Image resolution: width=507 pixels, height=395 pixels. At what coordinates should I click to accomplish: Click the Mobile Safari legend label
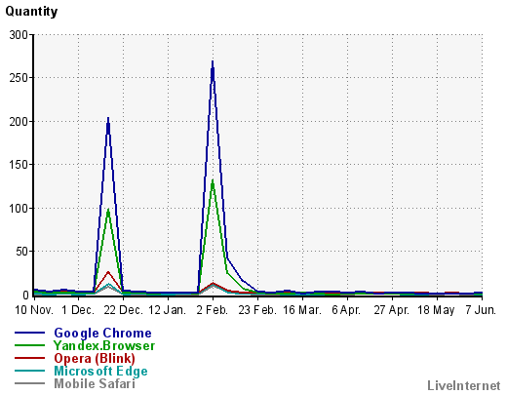click(95, 383)
